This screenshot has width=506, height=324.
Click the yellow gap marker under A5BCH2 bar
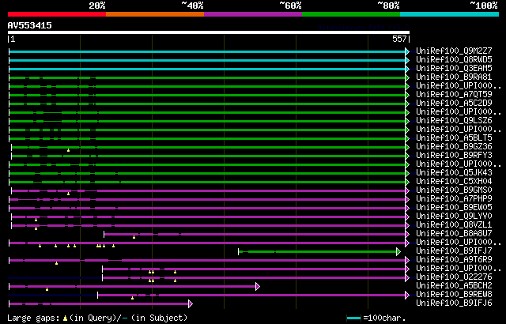pos(47,289)
